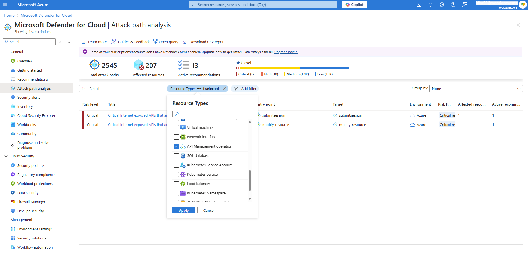Viewport: 528px width, 269px height.
Task: Click the Azure cloud icon in submitsession row
Action: [x=412, y=115]
